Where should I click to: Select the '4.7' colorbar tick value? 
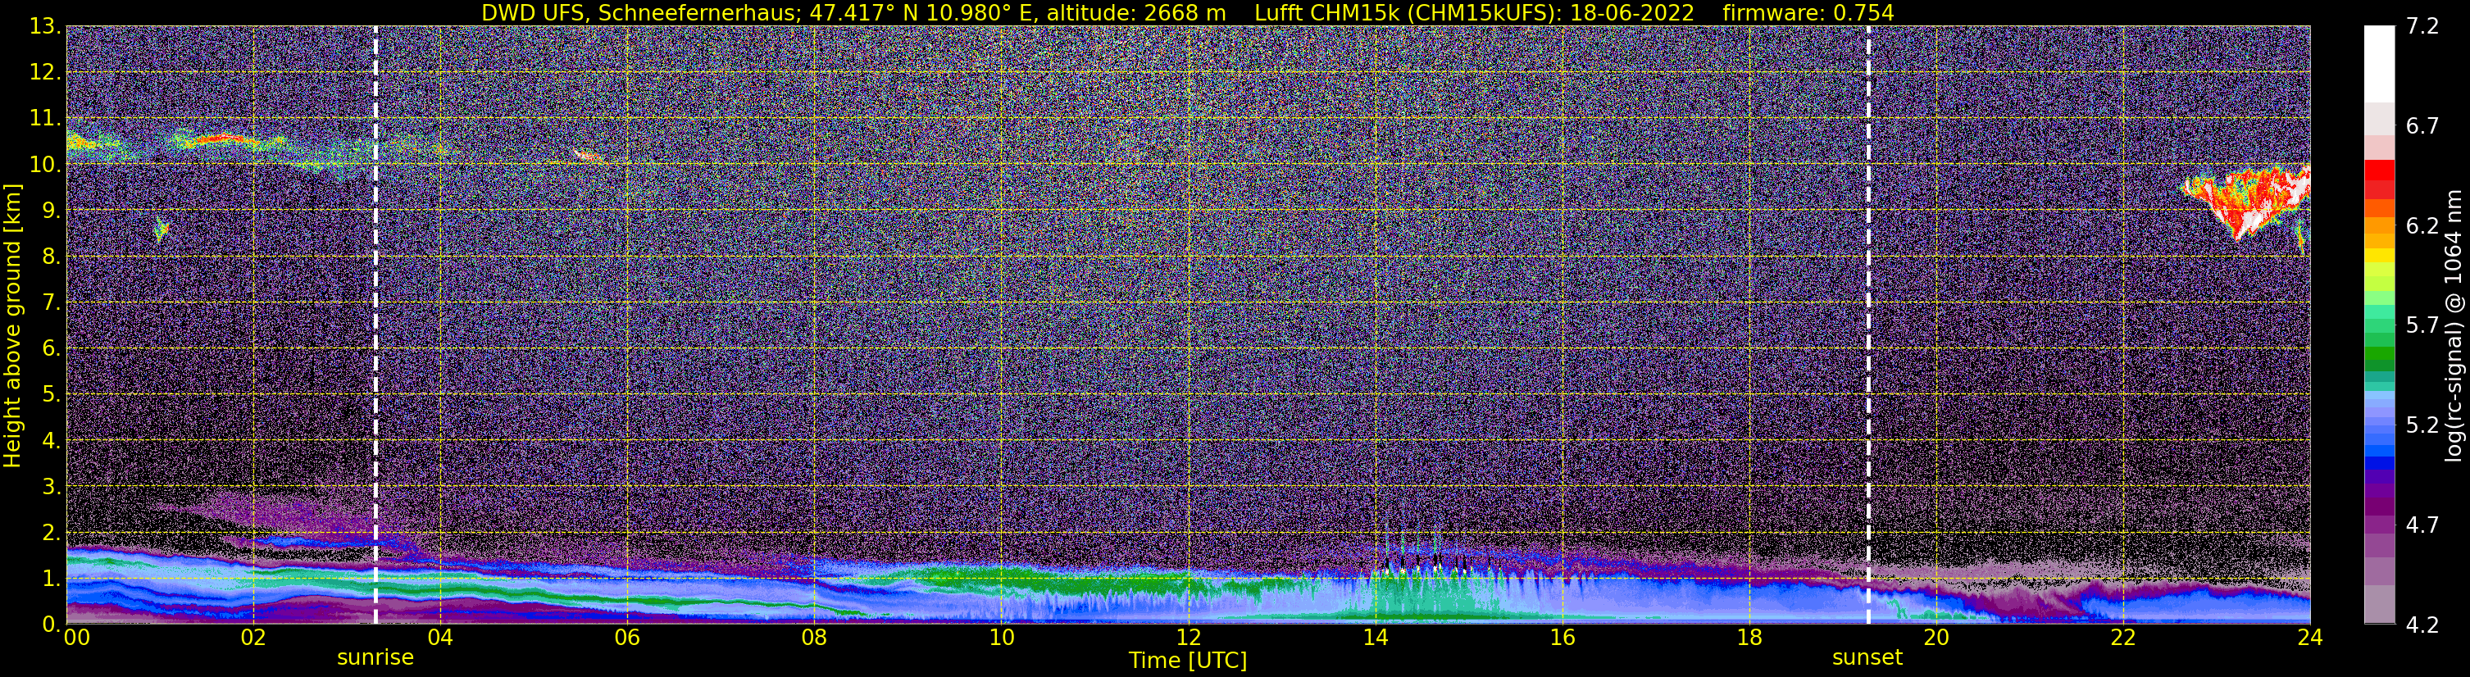pyautogui.click(x=2422, y=525)
